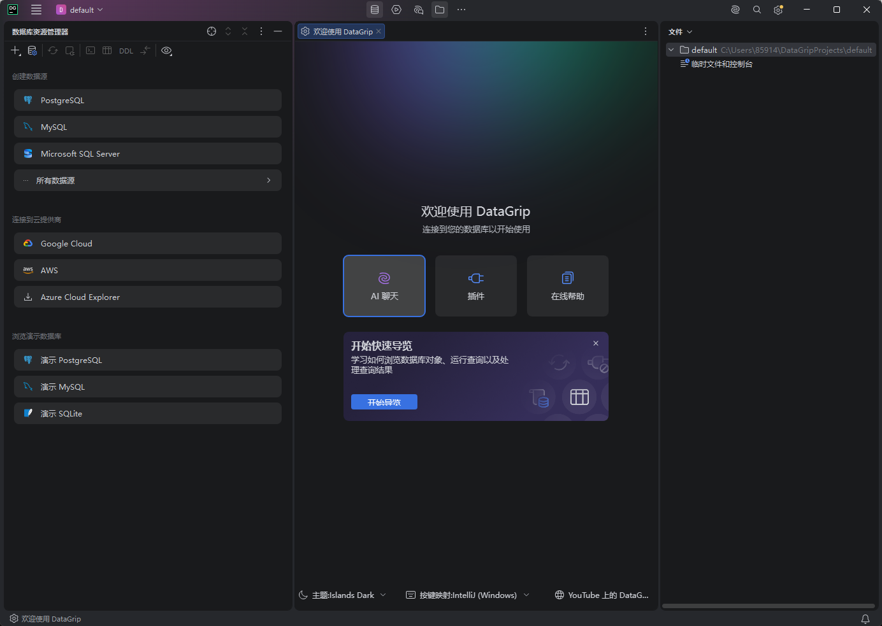Hide the database explorer panel
Screen dimensions: 882x626
pyautogui.click(x=278, y=31)
